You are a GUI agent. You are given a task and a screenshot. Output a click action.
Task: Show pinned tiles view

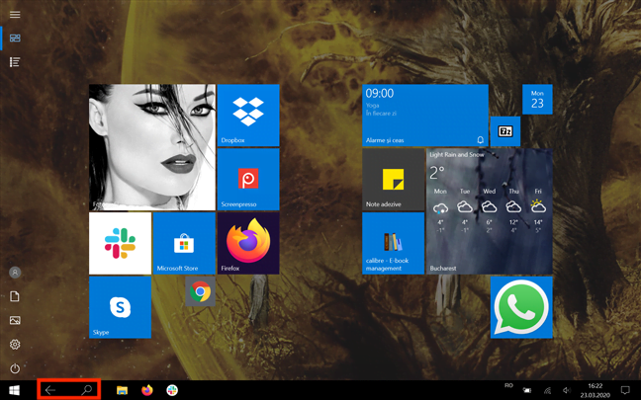[x=15, y=39]
